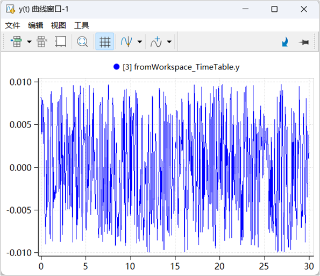
Task: Click the curve cursor measurement icon
Action: click(126, 41)
